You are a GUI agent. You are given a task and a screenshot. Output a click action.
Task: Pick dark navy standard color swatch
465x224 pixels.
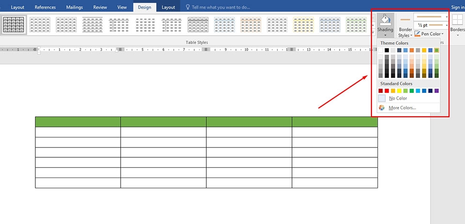click(x=430, y=91)
